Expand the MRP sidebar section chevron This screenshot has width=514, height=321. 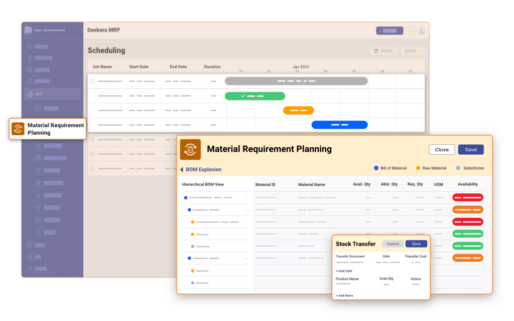(x=76, y=94)
